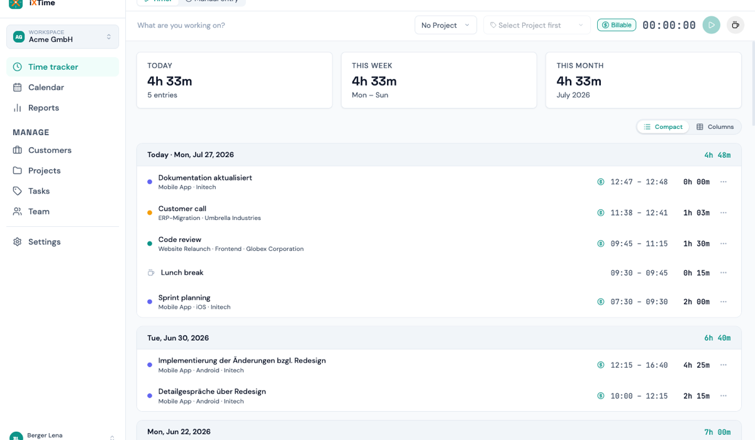Click the Sprint planning entry title
The height and width of the screenshot is (440, 755).
[184, 298]
